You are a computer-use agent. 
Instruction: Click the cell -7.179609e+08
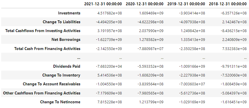pos(109,93)
